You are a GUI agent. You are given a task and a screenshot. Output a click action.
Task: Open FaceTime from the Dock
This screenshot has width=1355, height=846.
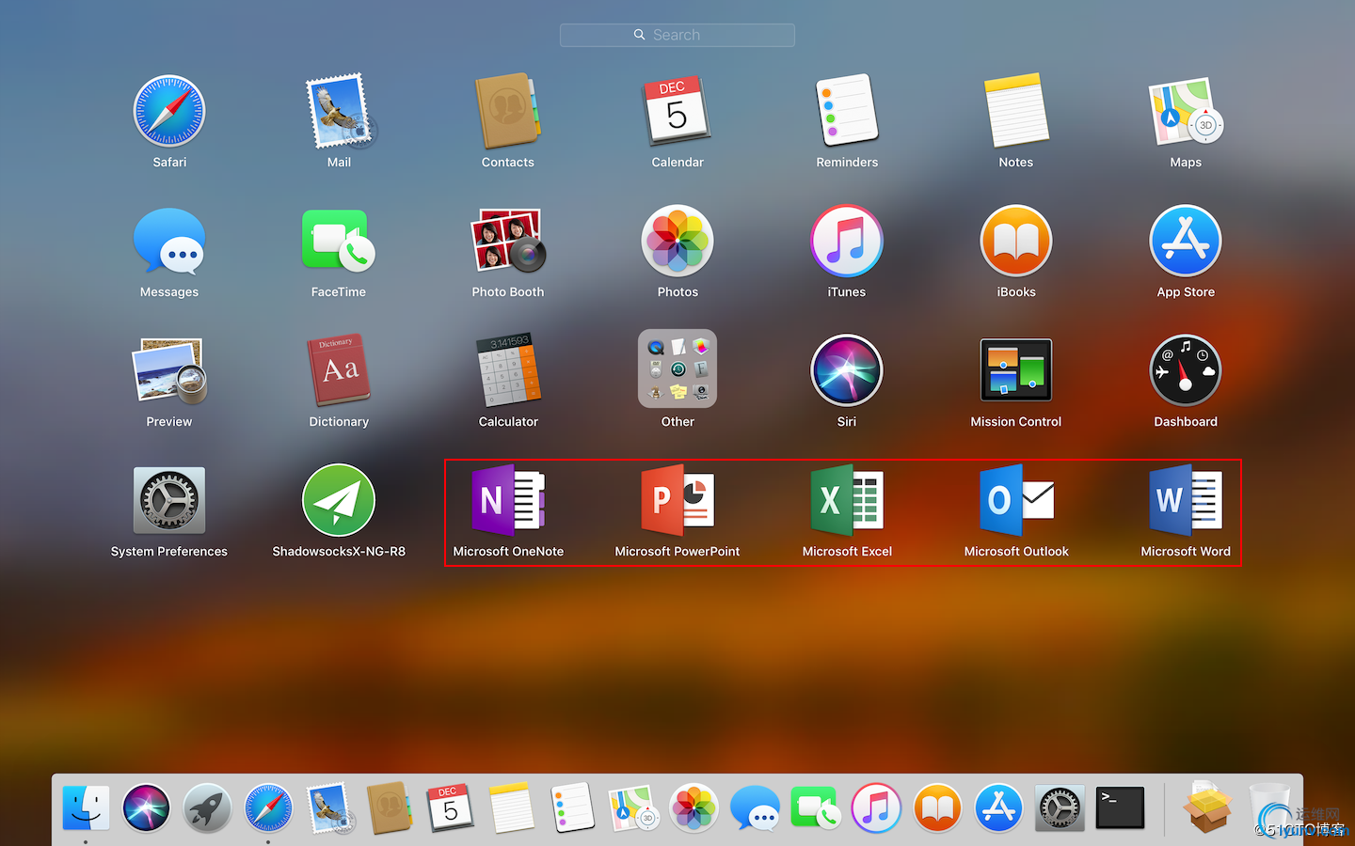(816, 808)
